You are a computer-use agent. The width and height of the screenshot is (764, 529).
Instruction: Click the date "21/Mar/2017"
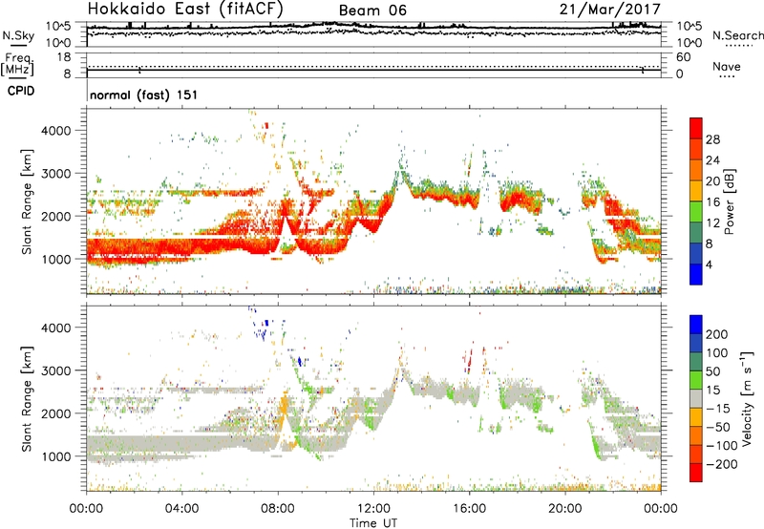pos(610,10)
